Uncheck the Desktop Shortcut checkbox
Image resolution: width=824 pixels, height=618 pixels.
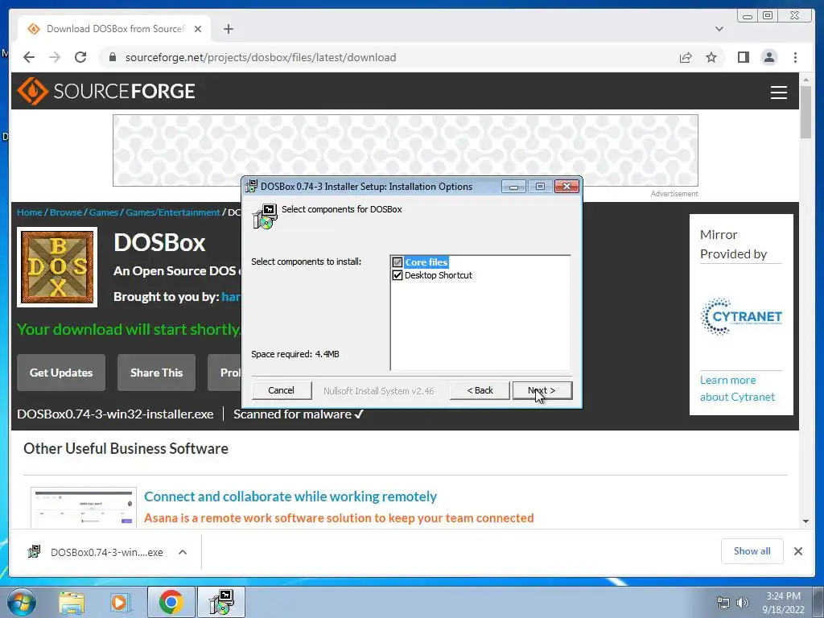398,275
